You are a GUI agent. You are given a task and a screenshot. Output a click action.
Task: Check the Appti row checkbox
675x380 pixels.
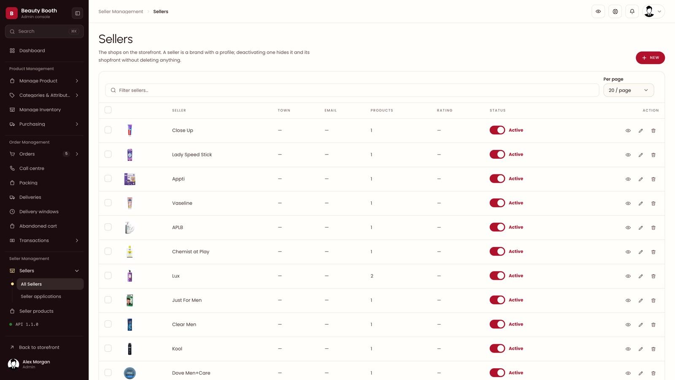click(x=108, y=179)
